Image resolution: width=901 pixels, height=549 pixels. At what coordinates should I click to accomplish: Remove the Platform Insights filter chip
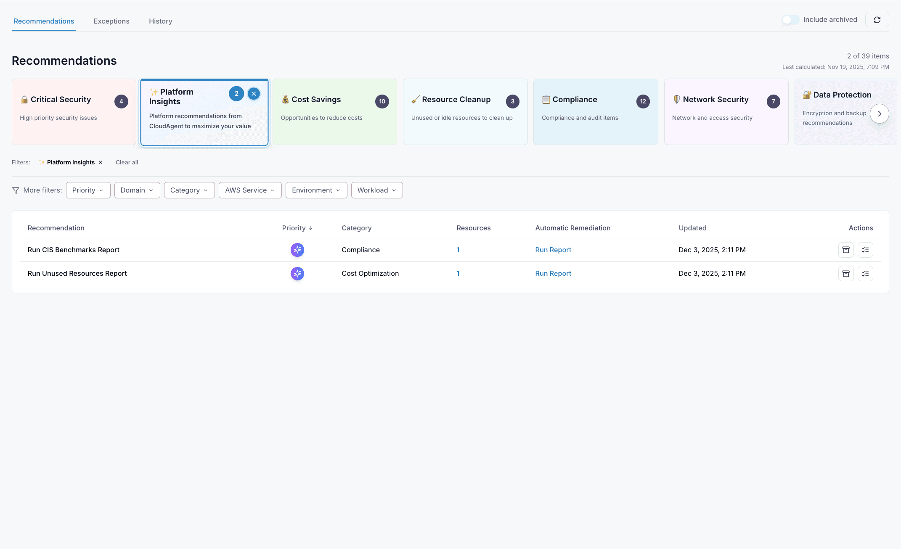pyautogui.click(x=101, y=162)
